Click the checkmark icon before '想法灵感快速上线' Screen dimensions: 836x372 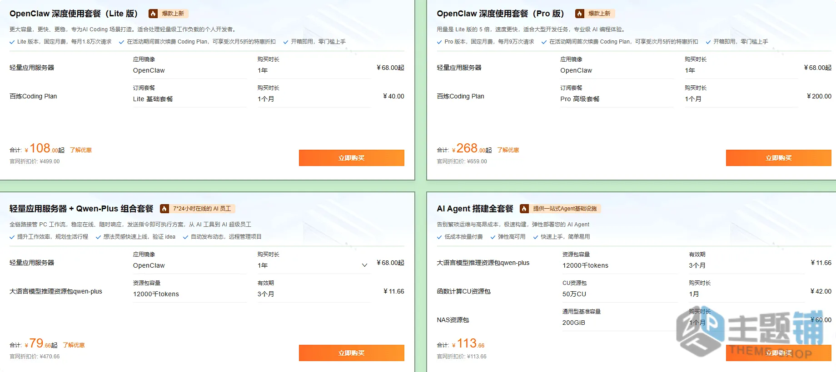98,237
